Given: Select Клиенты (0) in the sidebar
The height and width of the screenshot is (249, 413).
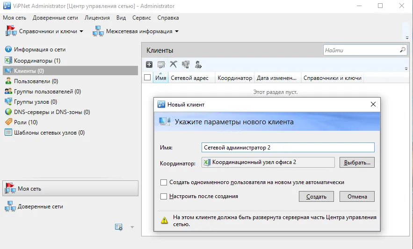Looking at the screenshot, I should 70,71.
